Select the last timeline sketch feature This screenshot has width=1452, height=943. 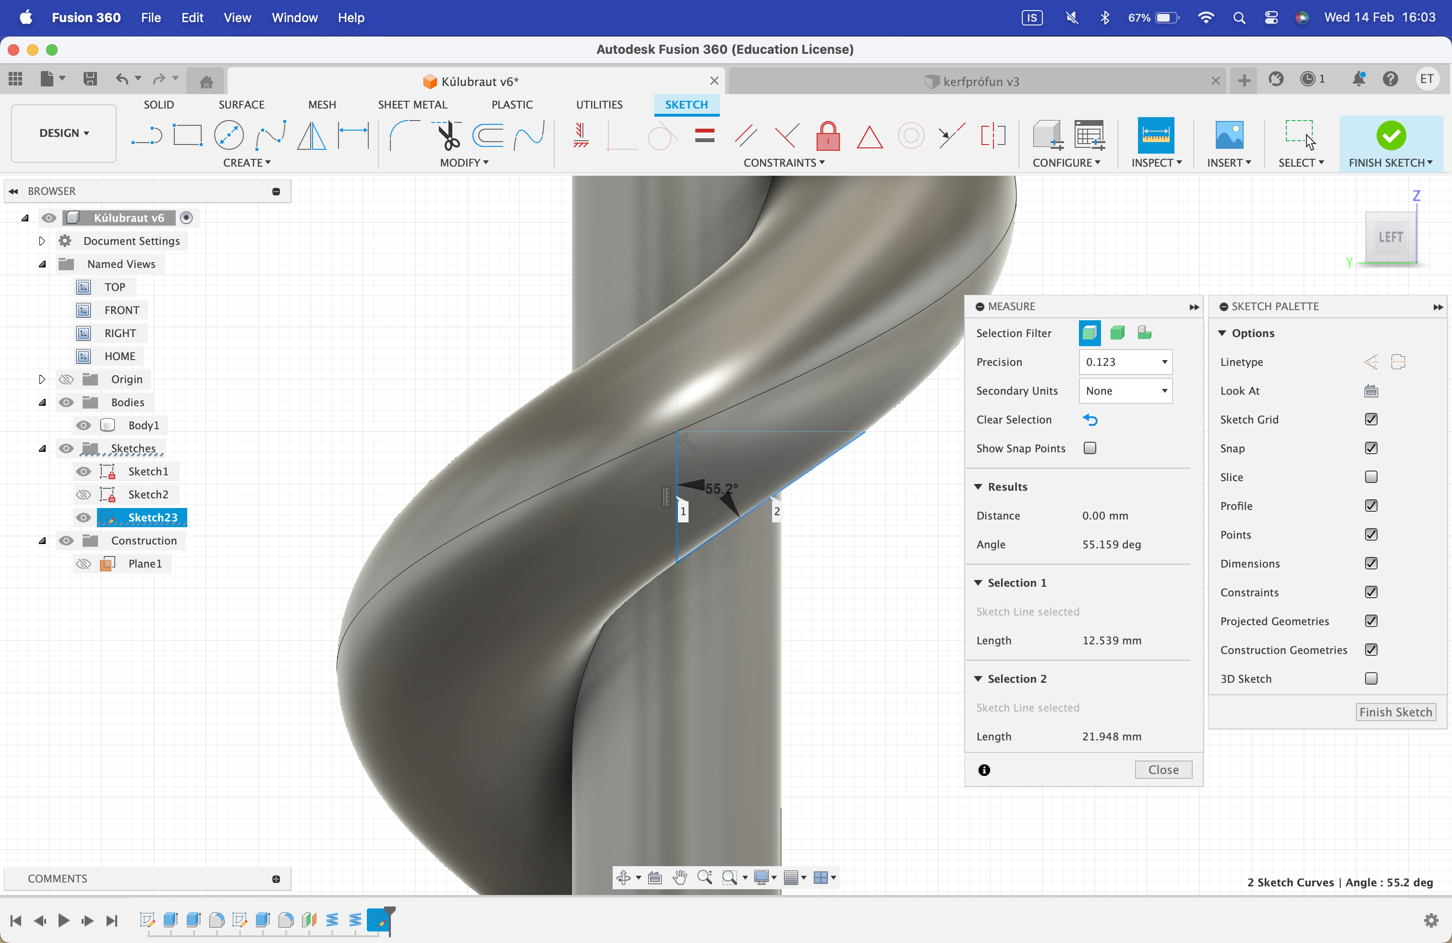(377, 920)
